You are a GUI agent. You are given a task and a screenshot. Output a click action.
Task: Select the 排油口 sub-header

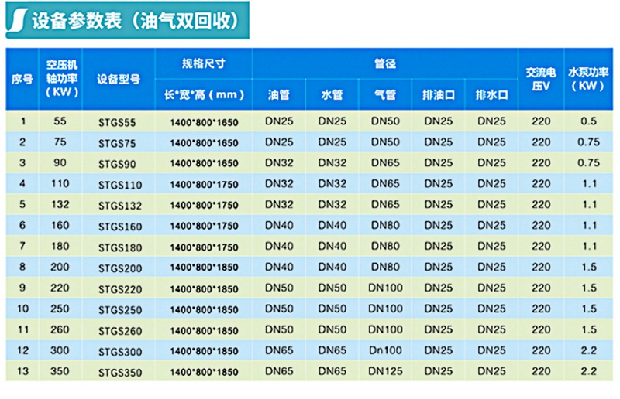coord(439,94)
